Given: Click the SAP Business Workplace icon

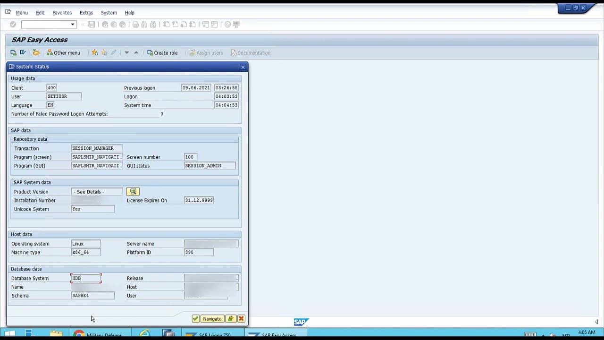Looking at the screenshot, I should click(x=36, y=52).
